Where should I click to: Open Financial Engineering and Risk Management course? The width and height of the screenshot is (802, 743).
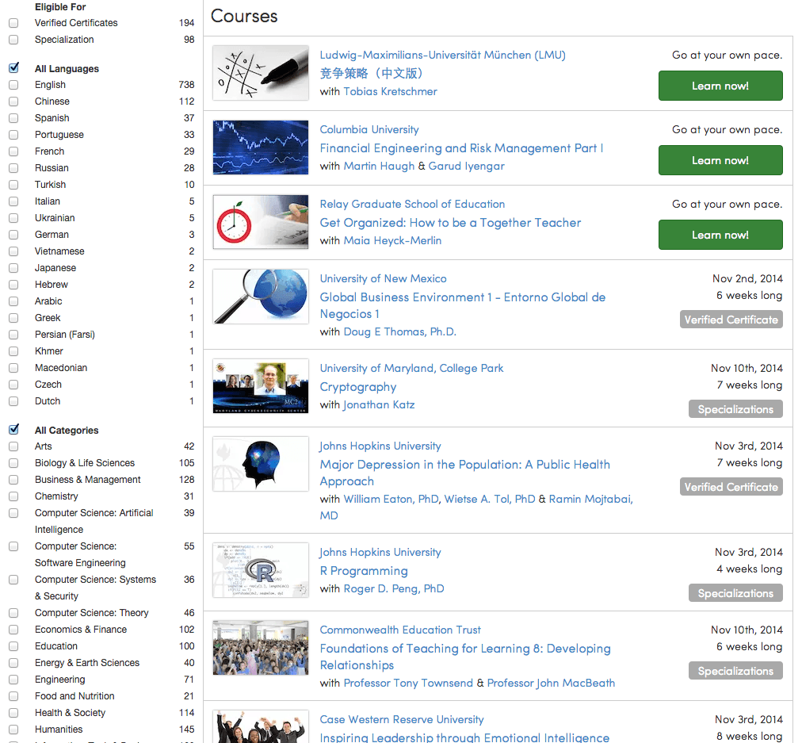pos(461,147)
